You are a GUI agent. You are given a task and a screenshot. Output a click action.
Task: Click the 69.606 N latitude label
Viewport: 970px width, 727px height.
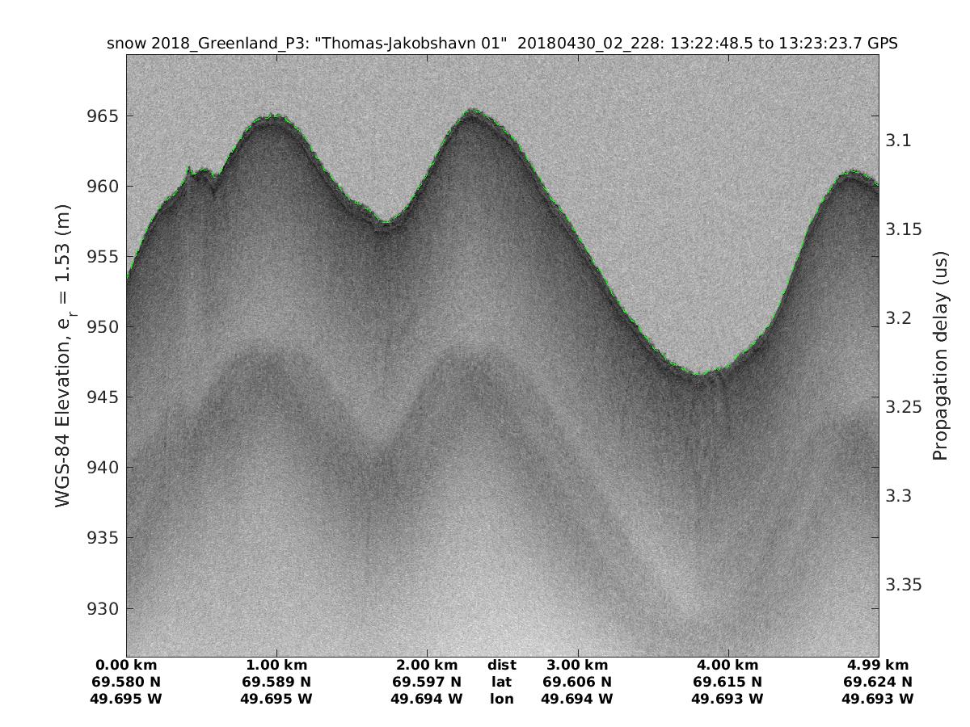coord(577,683)
